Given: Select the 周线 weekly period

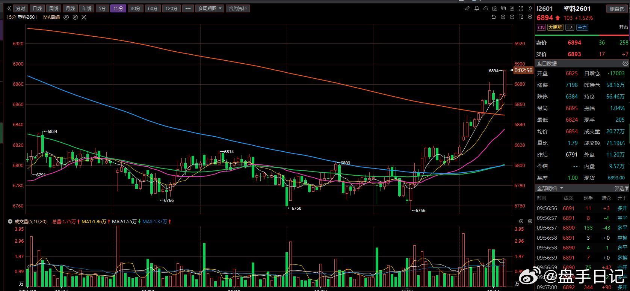Looking at the screenshot, I should pyautogui.click(x=54, y=8).
